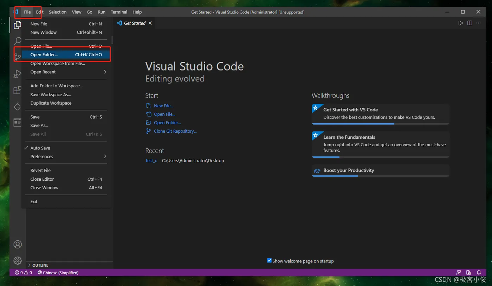
Task: Open the Manage gear icon
Action: [x=18, y=261]
